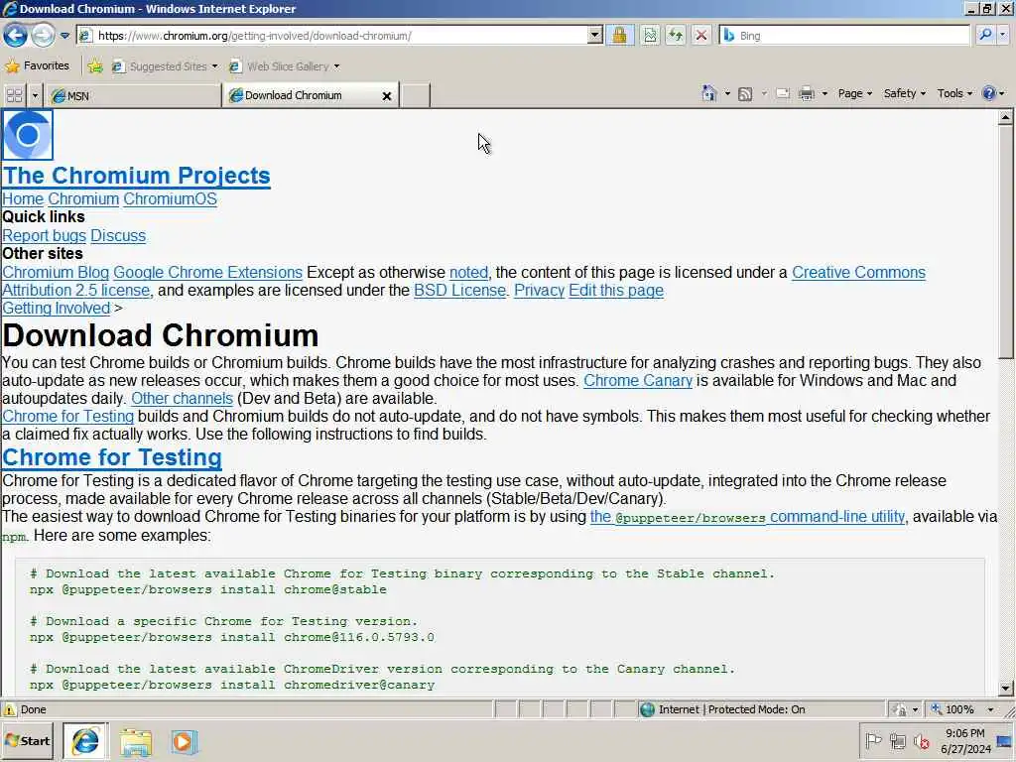Screen dimensions: 1016x762
Task: Select the Download Chromium tab
Action: point(304,95)
